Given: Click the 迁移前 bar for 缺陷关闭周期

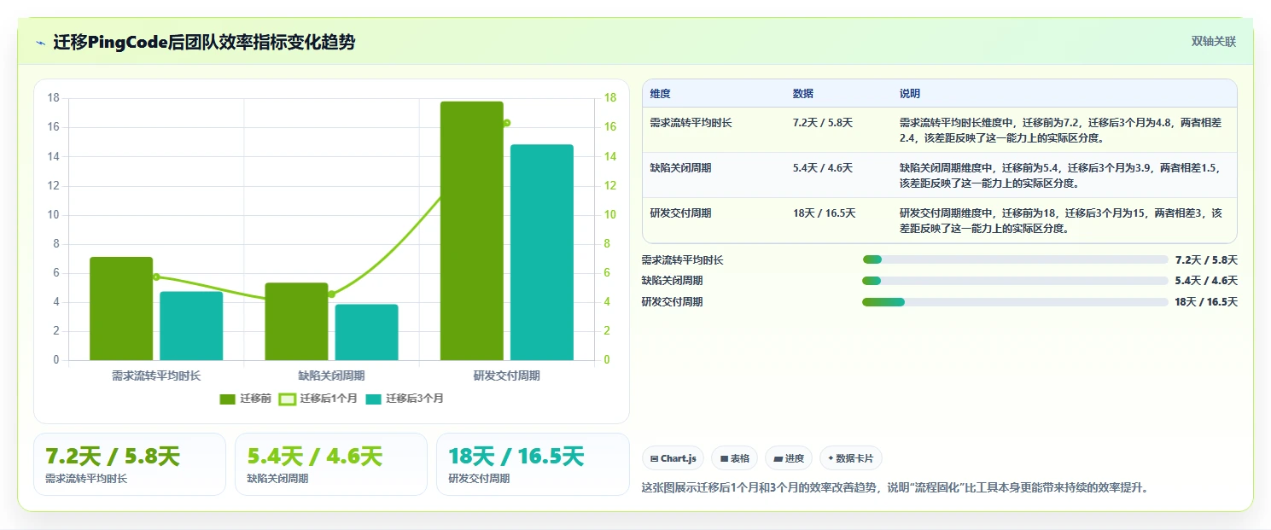Looking at the screenshot, I should (x=296, y=322).
